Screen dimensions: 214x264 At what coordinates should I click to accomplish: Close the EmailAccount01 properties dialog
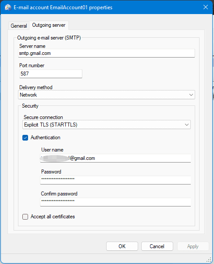[205, 7]
